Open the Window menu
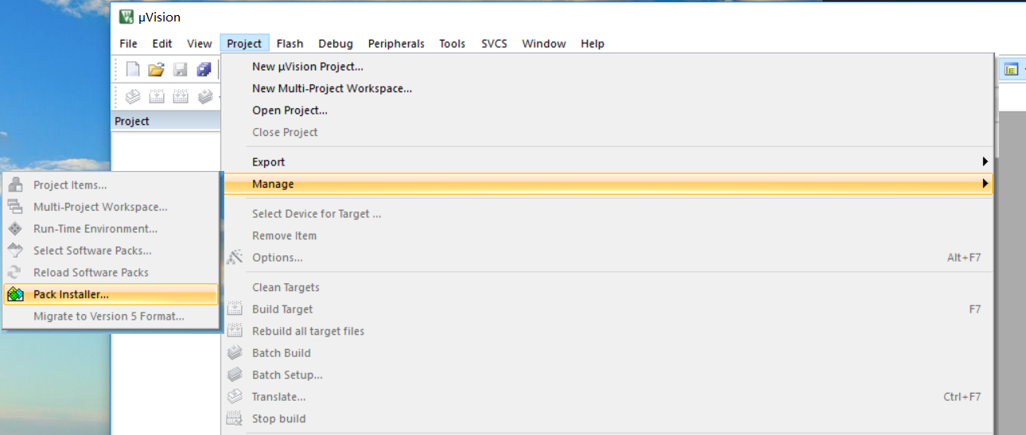 [544, 44]
